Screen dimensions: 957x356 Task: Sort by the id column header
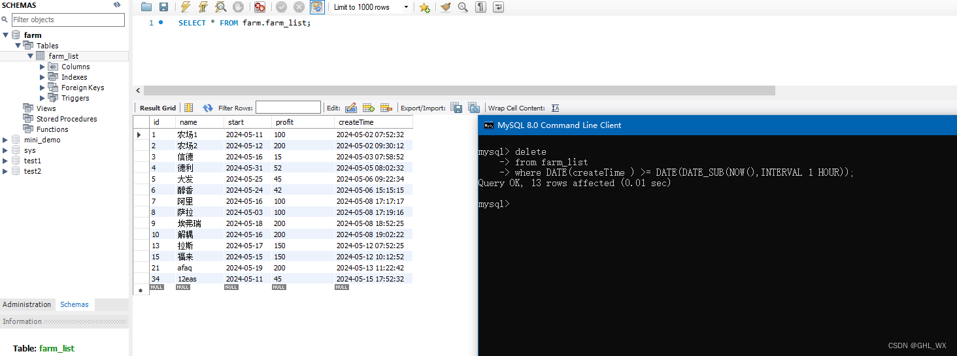click(x=162, y=122)
